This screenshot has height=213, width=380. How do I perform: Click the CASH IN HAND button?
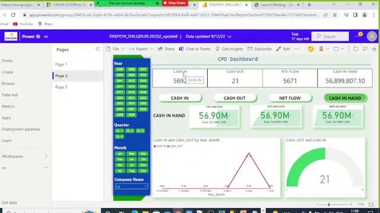[345, 98]
